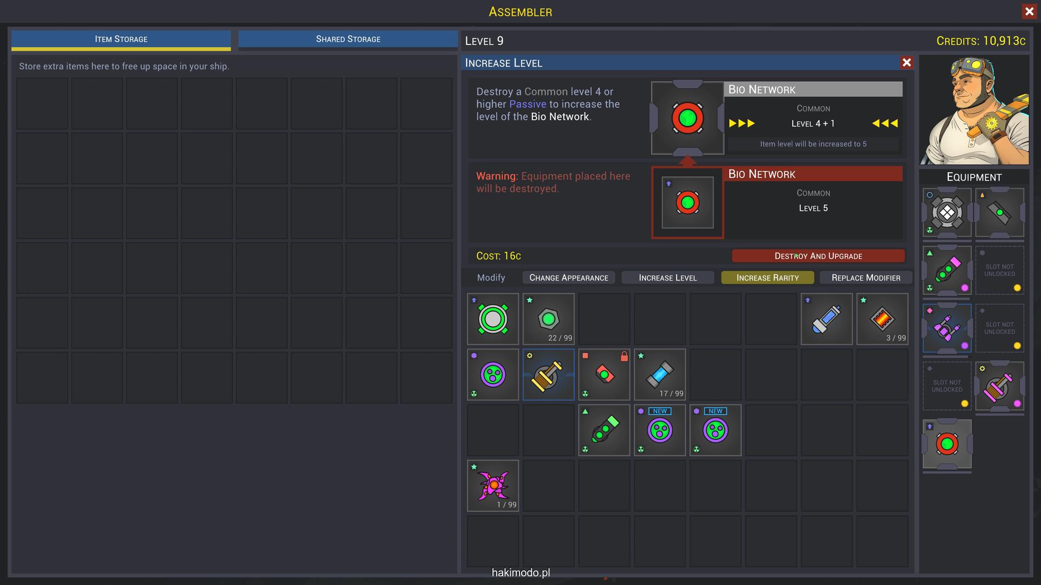This screenshot has width=1041, height=585.
Task: Click the sacrifice Bio Network level 5 slot
Action: [687, 203]
